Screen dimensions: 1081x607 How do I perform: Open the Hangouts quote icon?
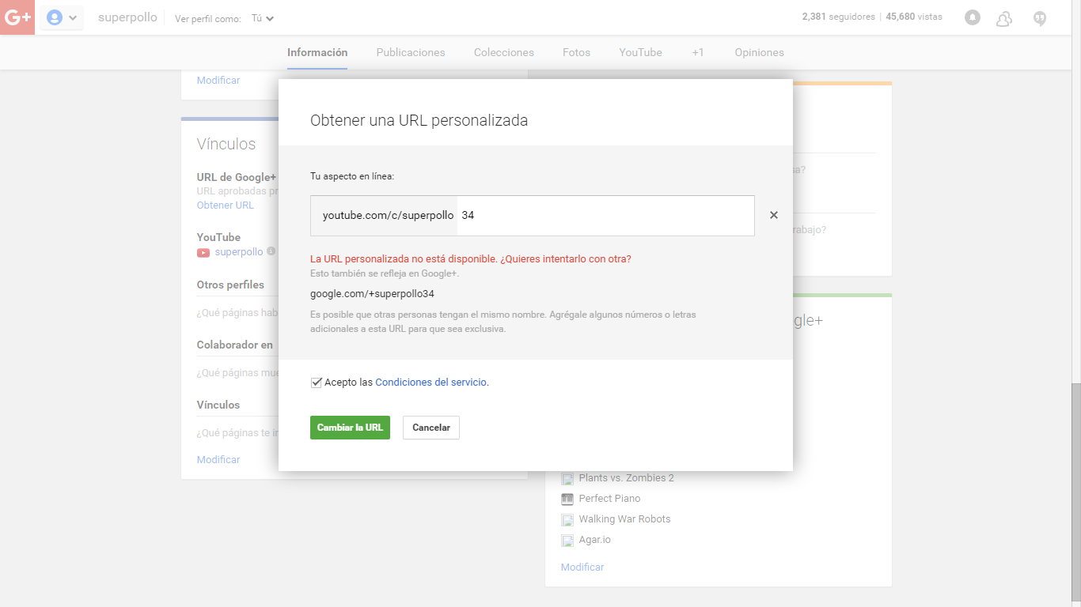pos(1041,18)
